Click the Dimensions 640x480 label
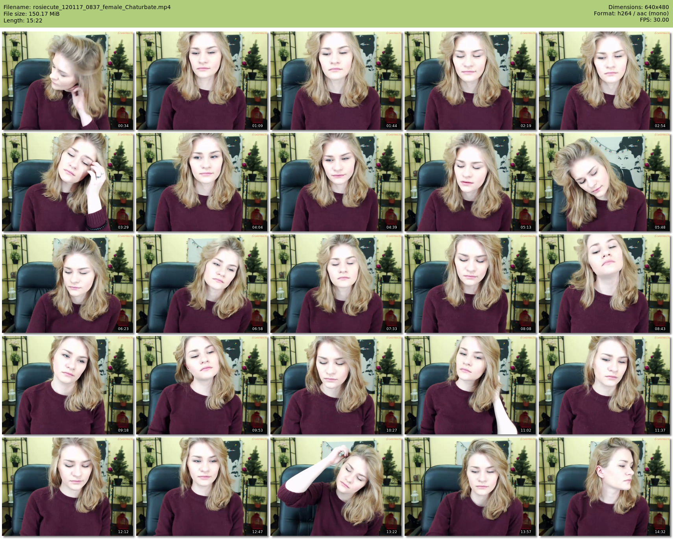The image size is (673, 539). 638,7
